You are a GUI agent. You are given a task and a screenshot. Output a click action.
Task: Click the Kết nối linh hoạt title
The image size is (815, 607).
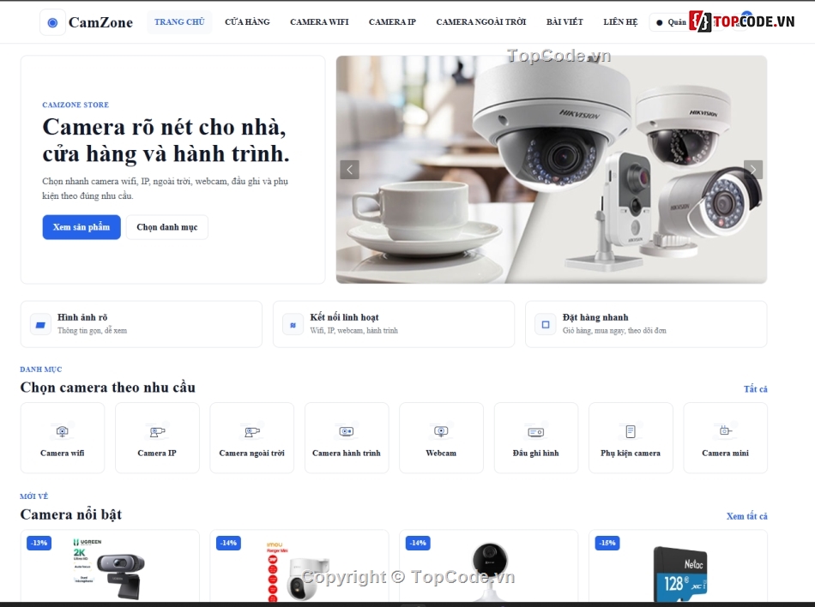(x=344, y=317)
